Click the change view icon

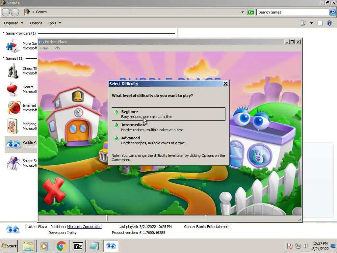click(303, 23)
